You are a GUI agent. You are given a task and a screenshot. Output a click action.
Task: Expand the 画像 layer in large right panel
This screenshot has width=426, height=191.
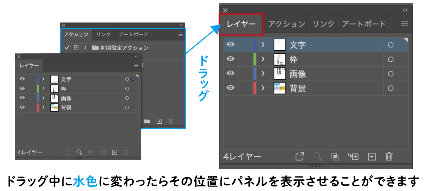[x=263, y=74]
